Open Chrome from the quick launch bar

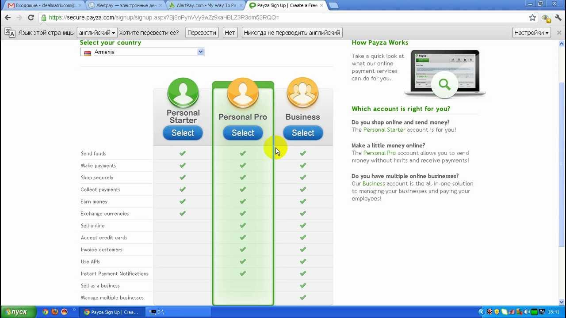[45, 312]
